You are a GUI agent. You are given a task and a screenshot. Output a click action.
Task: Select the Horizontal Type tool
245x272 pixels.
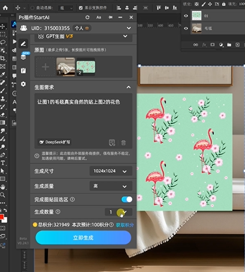[3, 163]
